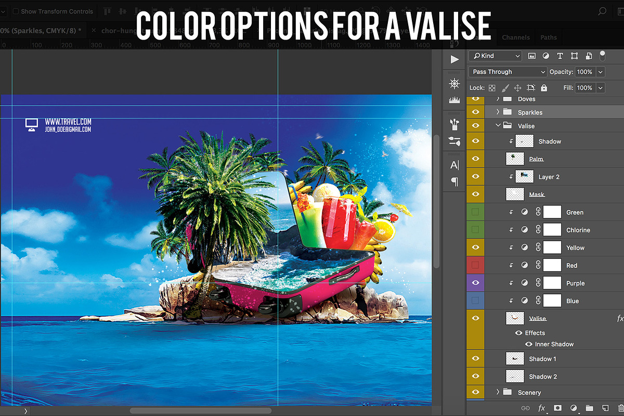Expand the Scenery group
The height and width of the screenshot is (416, 624).
tap(498, 392)
